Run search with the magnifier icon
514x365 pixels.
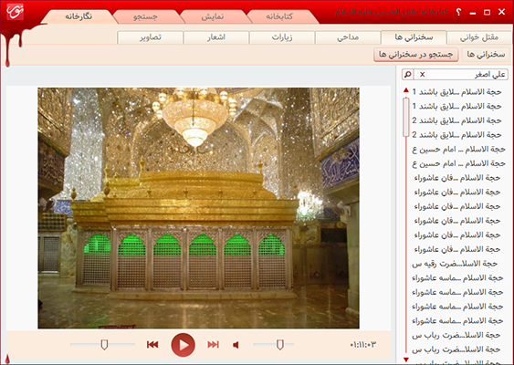(407, 75)
